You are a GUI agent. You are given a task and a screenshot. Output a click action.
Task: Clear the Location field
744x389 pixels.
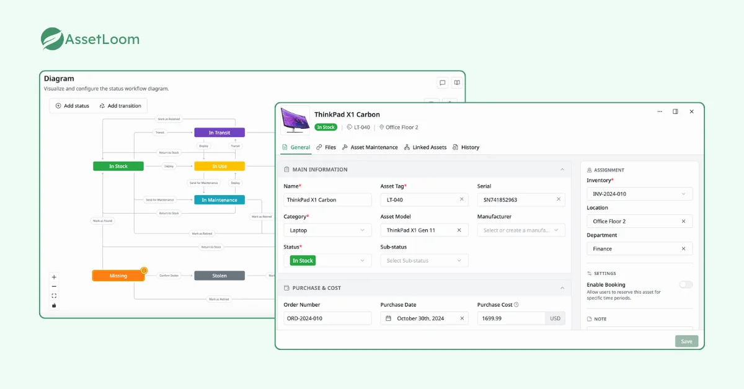(683, 221)
